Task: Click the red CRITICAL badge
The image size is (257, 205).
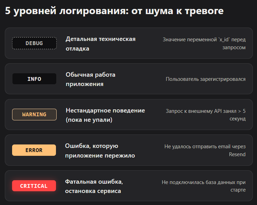Action: coord(34,186)
